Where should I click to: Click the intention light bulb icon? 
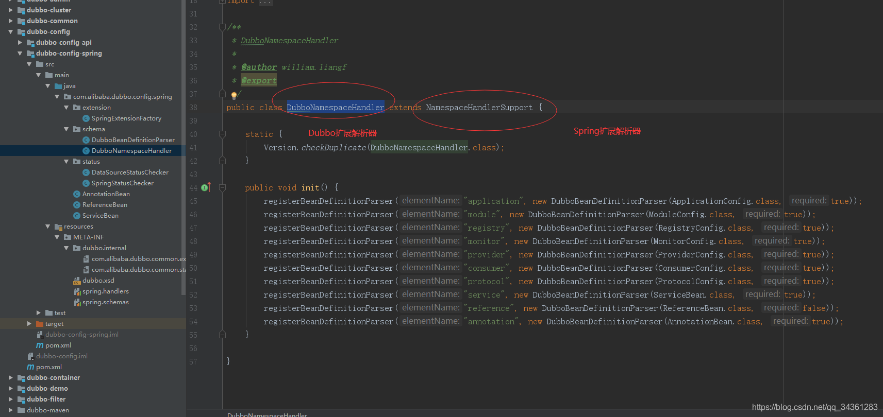pyautogui.click(x=234, y=95)
